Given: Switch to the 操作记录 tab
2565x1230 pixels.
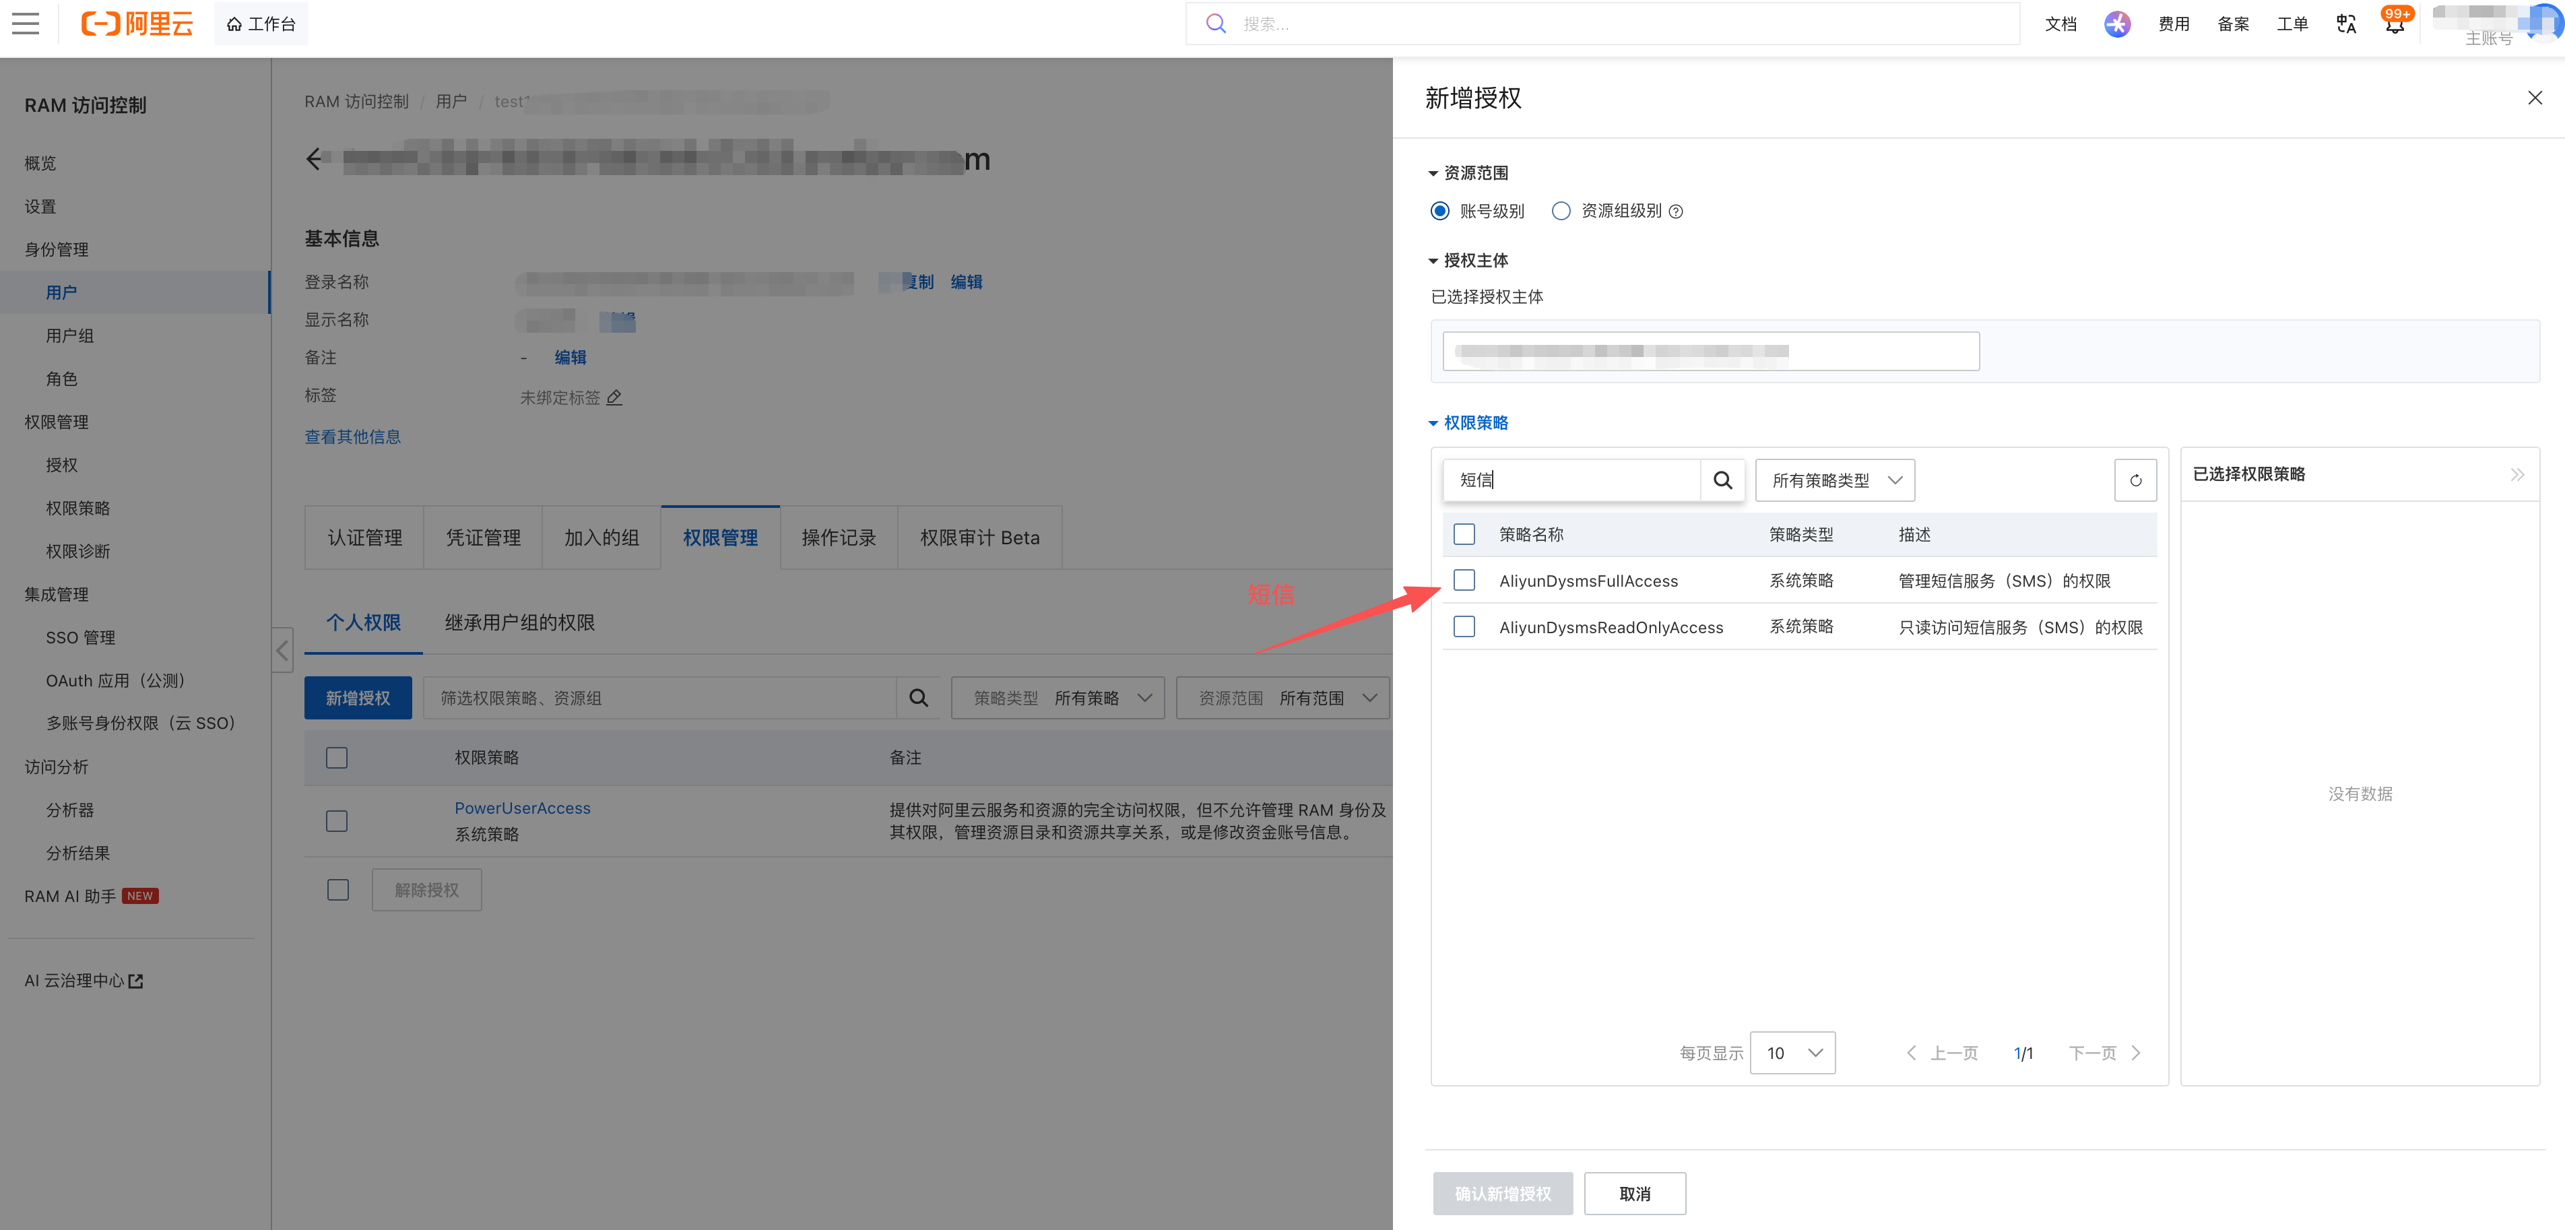Looking at the screenshot, I should pos(839,538).
